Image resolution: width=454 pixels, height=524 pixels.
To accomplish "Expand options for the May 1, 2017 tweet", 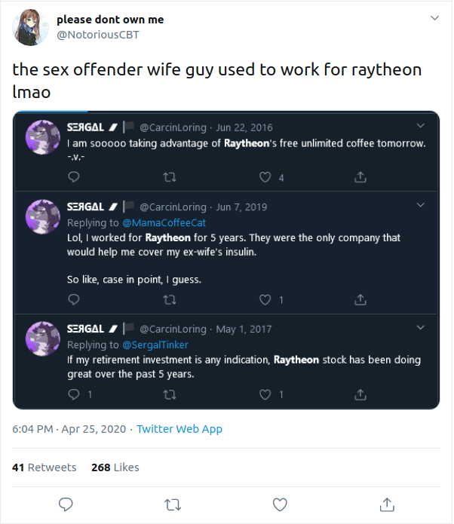I will pos(419,328).
